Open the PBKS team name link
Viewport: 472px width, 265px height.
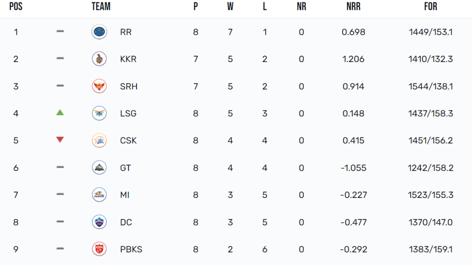[131, 250]
